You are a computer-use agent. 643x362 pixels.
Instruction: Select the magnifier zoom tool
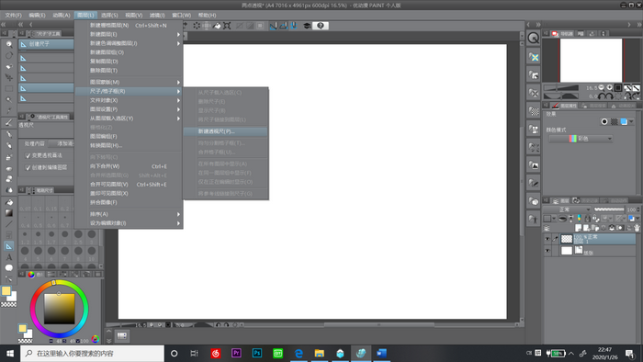(x=8, y=44)
